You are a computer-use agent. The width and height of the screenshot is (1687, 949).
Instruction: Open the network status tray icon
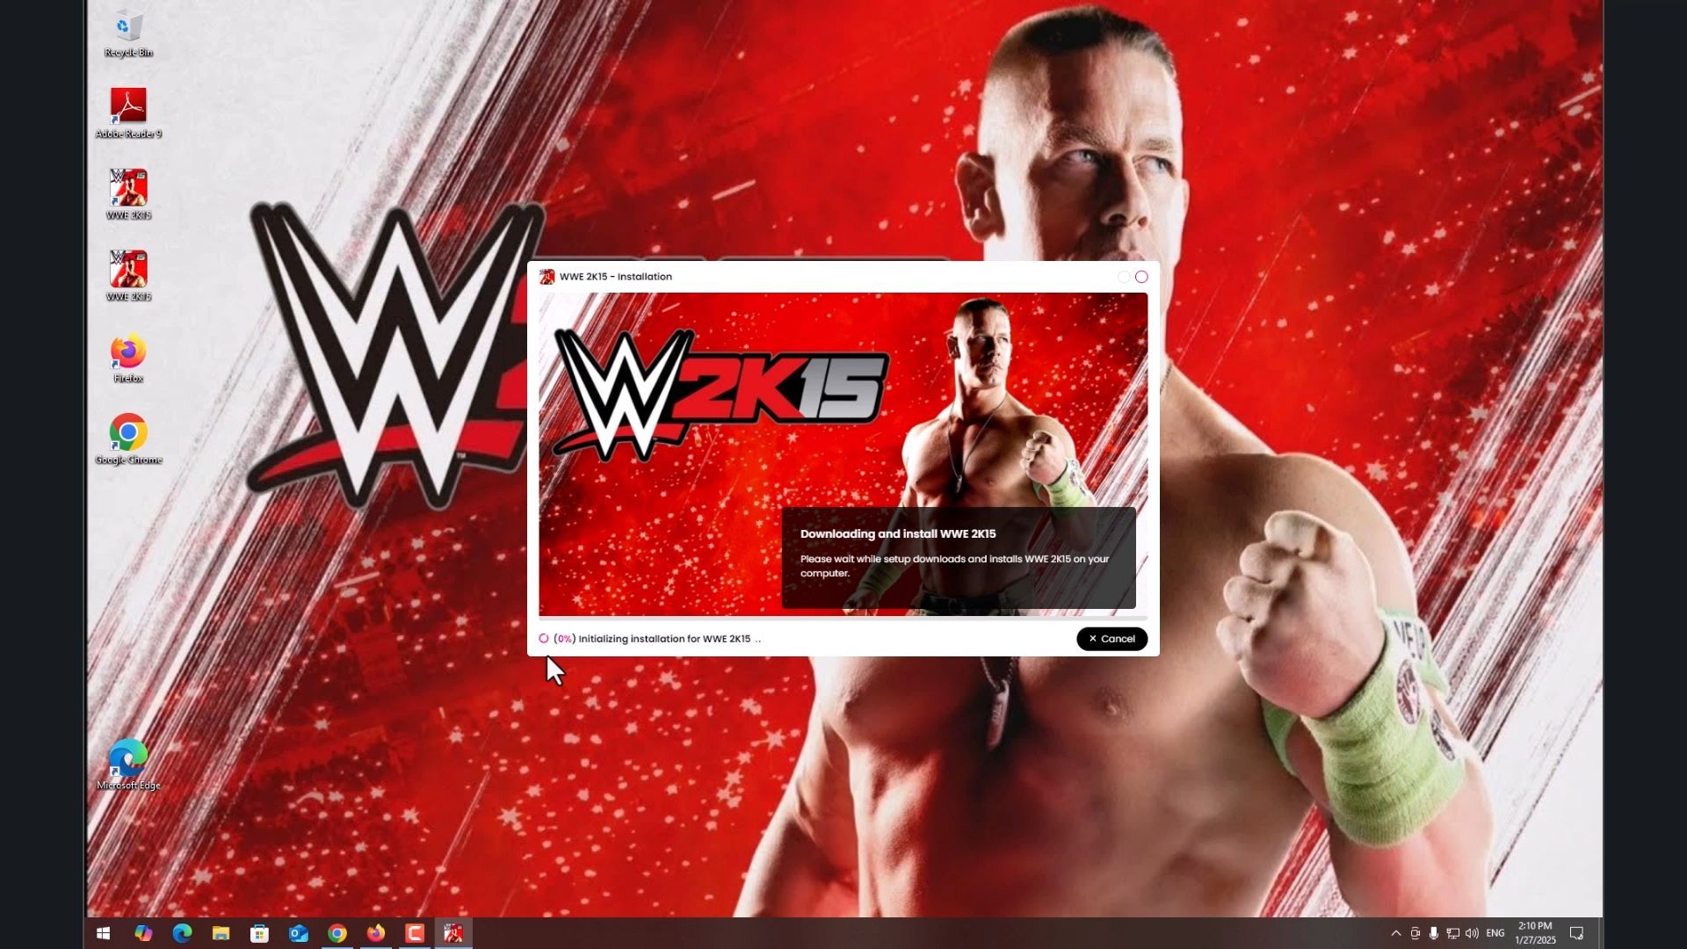click(1453, 933)
